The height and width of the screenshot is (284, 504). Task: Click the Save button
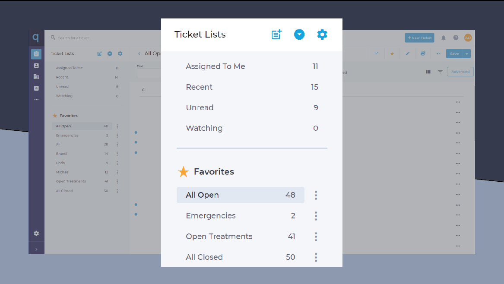(x=454, y=54)
